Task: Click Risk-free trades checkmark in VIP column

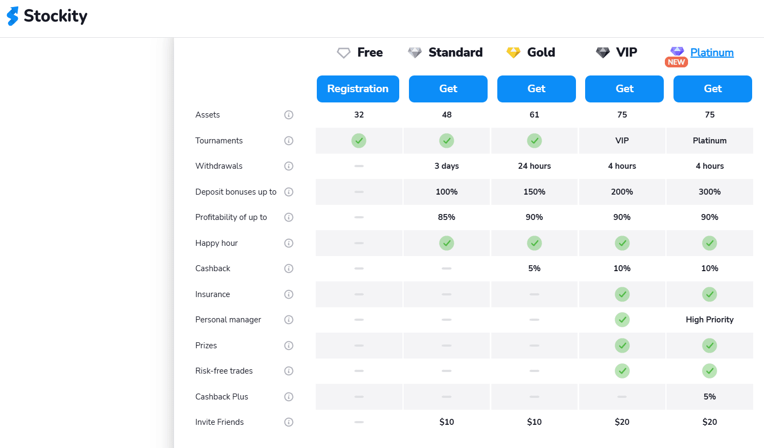Action: 622,371
